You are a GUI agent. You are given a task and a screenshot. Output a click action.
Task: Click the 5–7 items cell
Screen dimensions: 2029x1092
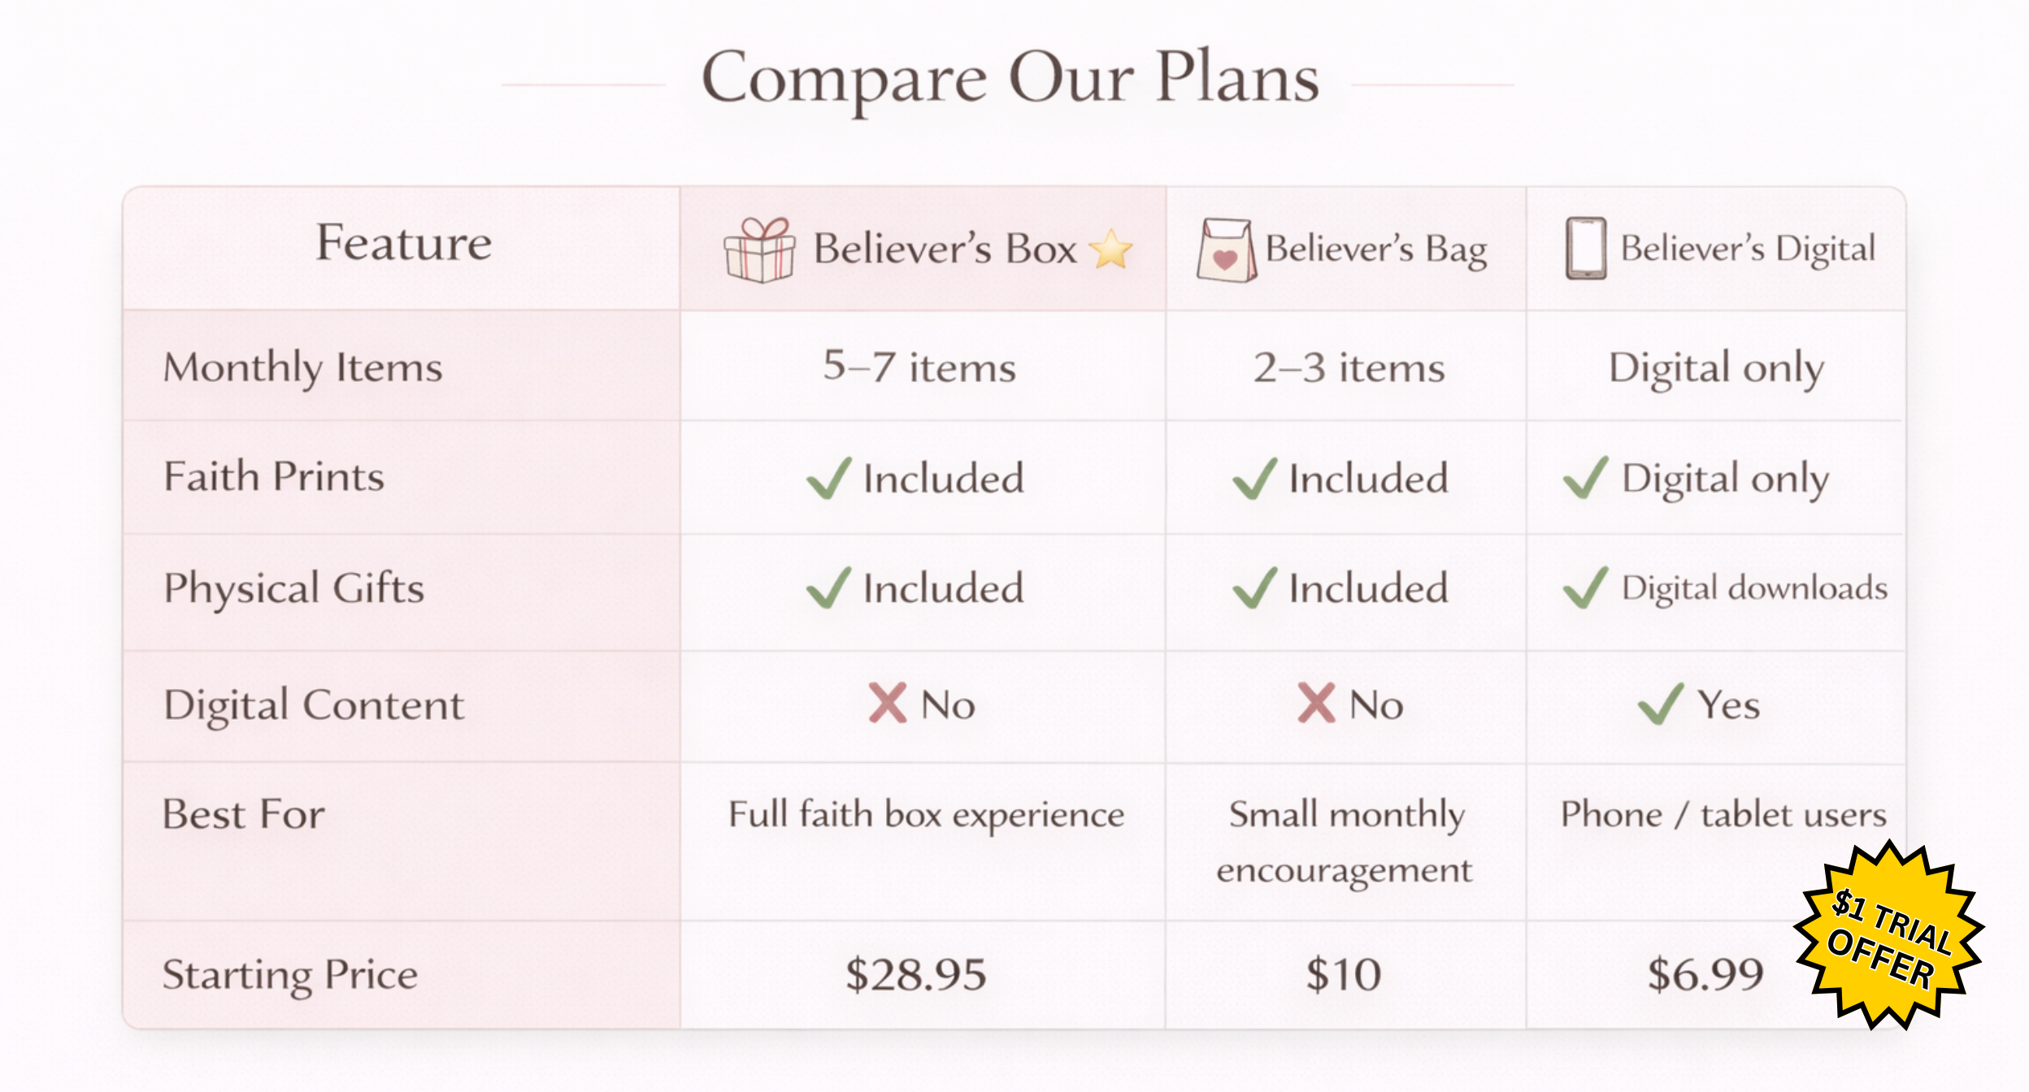click(x=919, y=367)
